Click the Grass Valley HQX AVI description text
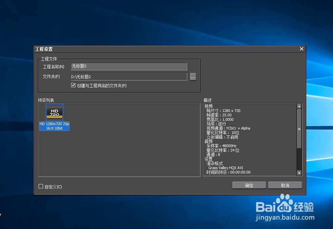 click(x=226, y=168)
